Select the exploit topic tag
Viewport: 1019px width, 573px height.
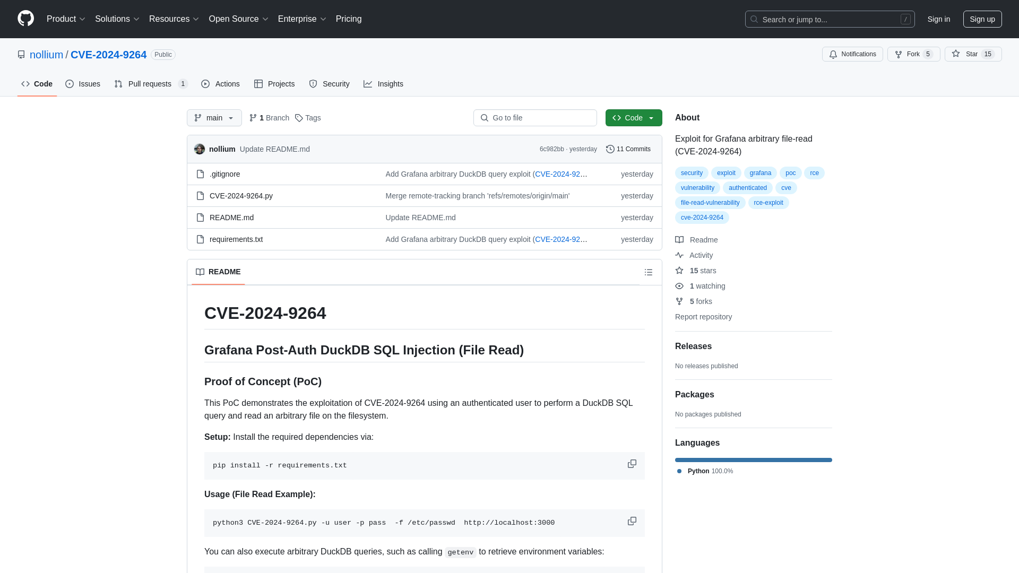(726, 173)
